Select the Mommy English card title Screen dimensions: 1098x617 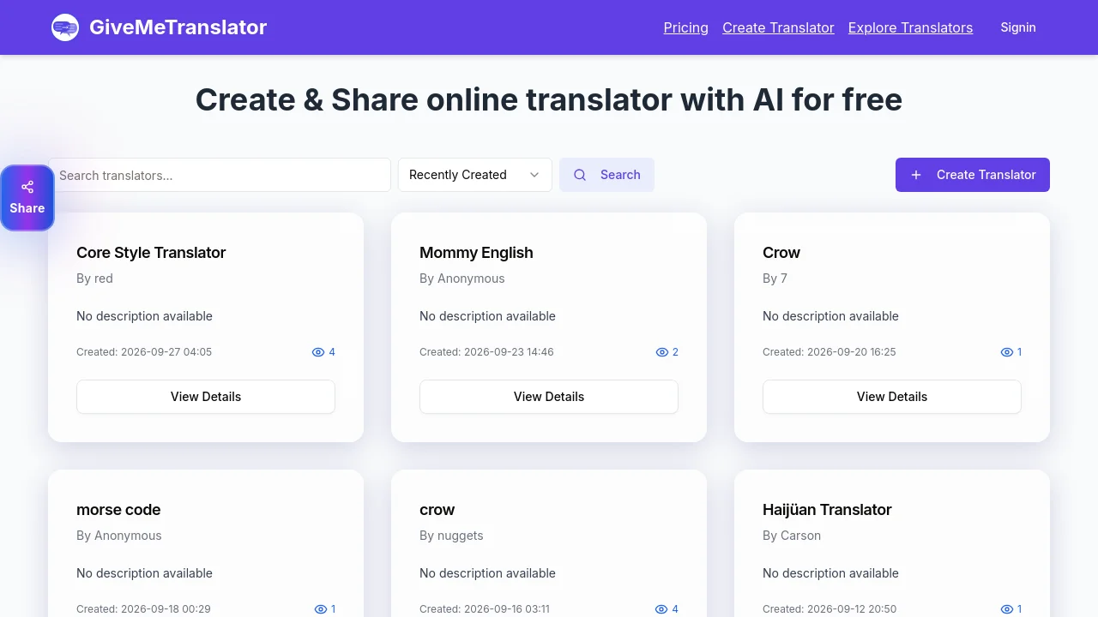(476, 253)
